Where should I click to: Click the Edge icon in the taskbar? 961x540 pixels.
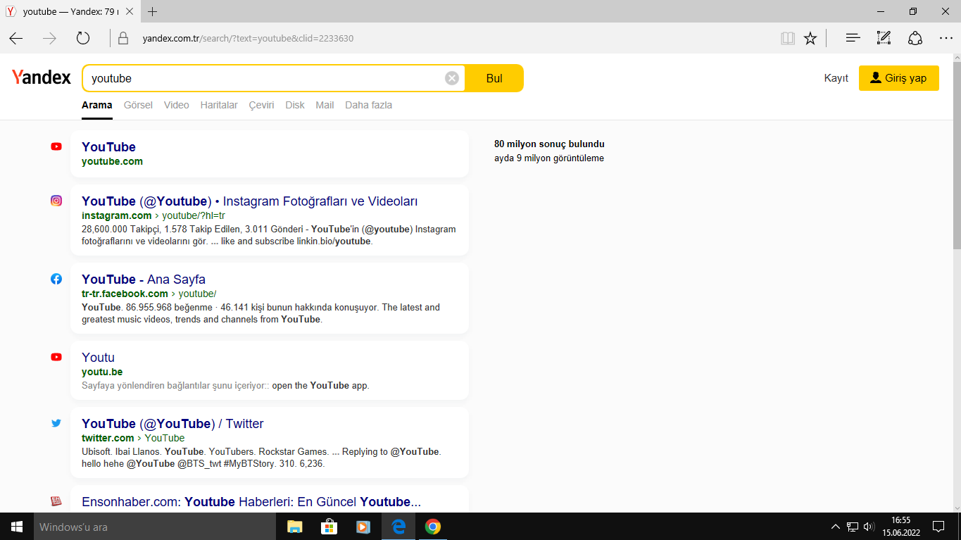coord(398,527)
